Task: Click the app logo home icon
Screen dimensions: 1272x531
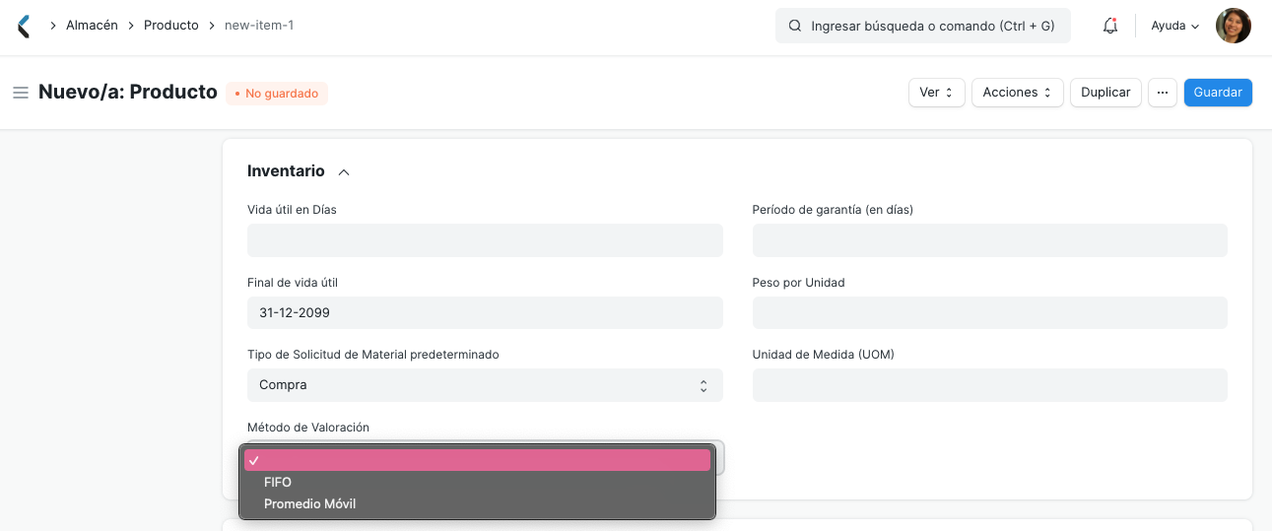Action: click(x=25, y=26)
